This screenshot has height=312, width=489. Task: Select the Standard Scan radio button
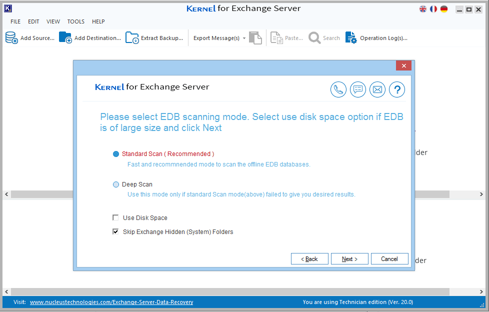116,154
